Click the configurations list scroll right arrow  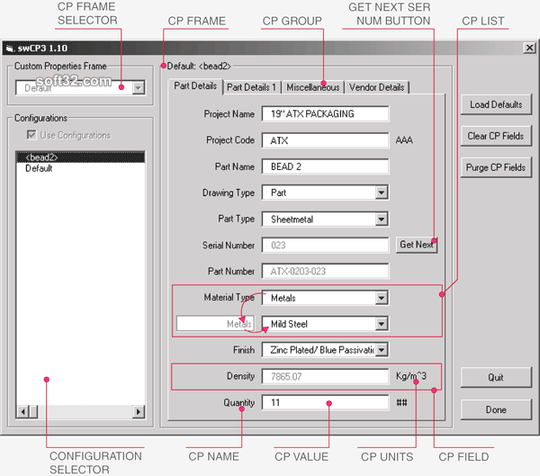click(x=139, y=412)
